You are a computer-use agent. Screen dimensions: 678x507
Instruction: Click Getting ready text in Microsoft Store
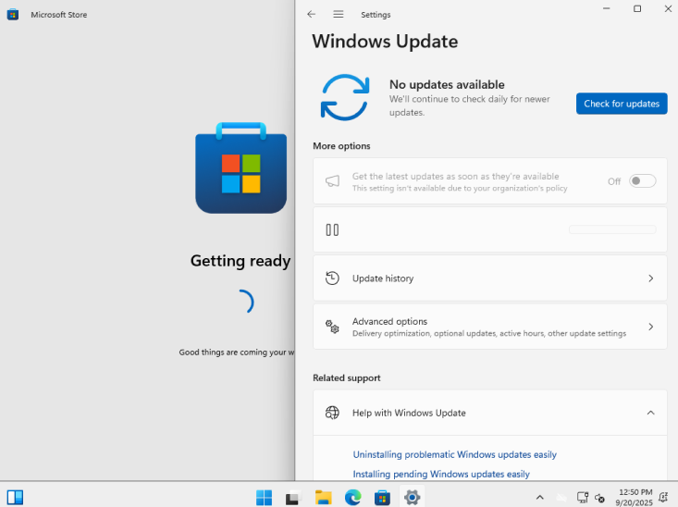click(240, 261)
